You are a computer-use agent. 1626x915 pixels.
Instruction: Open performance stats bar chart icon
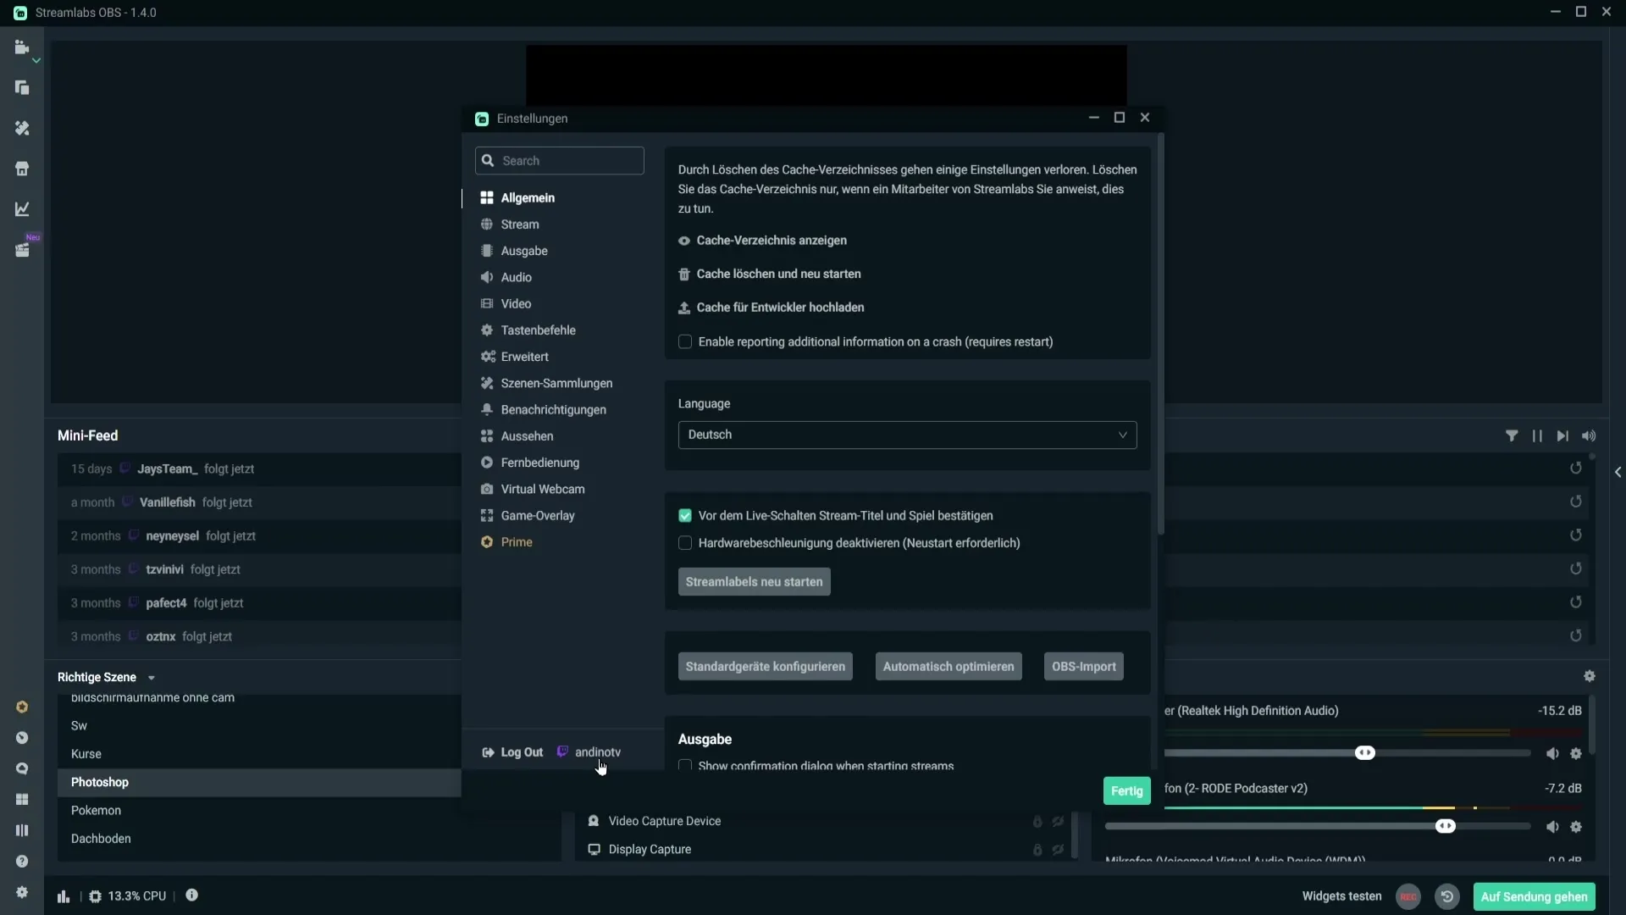[x=64, y=896]
